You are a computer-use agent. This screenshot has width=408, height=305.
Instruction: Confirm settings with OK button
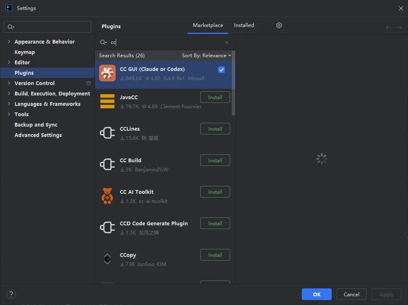(x=317, y=294)
